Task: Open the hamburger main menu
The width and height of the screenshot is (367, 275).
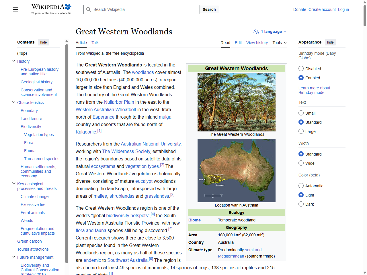Action: (x=15, y=9)
